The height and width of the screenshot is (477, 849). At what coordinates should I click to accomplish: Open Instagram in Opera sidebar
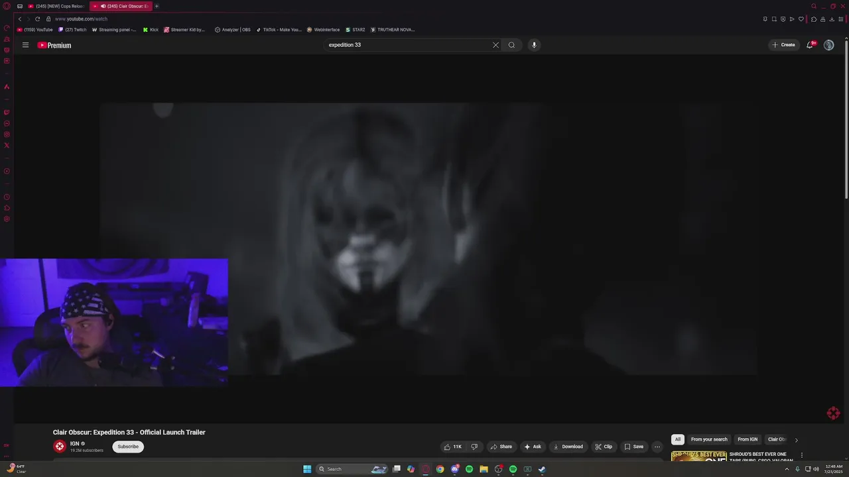(7, 134)
